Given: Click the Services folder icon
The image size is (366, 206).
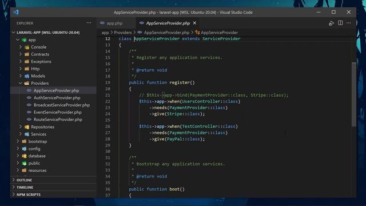Looking at the screenshot, I should (27, 134).
